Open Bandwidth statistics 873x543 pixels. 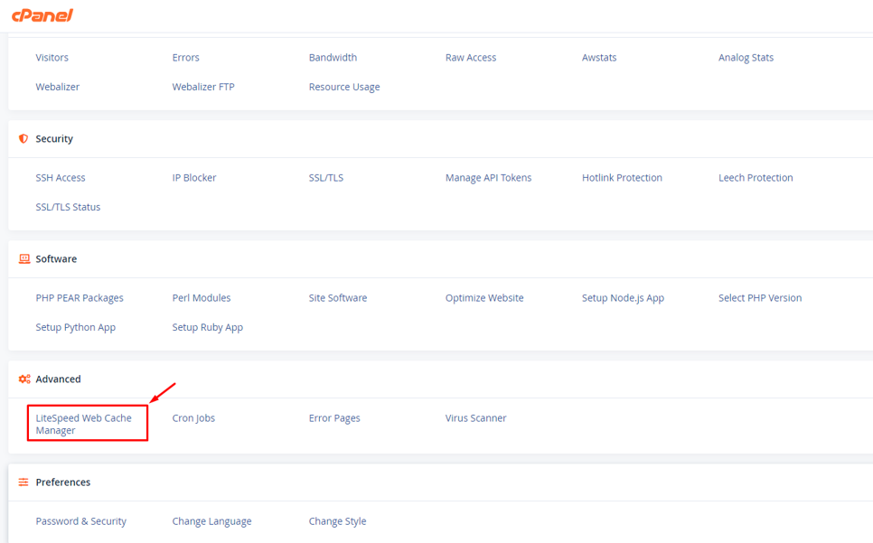pos(333,57)
